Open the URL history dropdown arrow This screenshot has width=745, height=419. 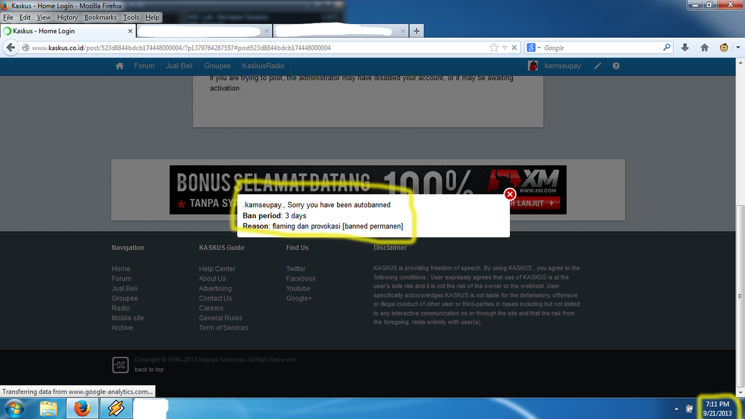coord(505,48)
